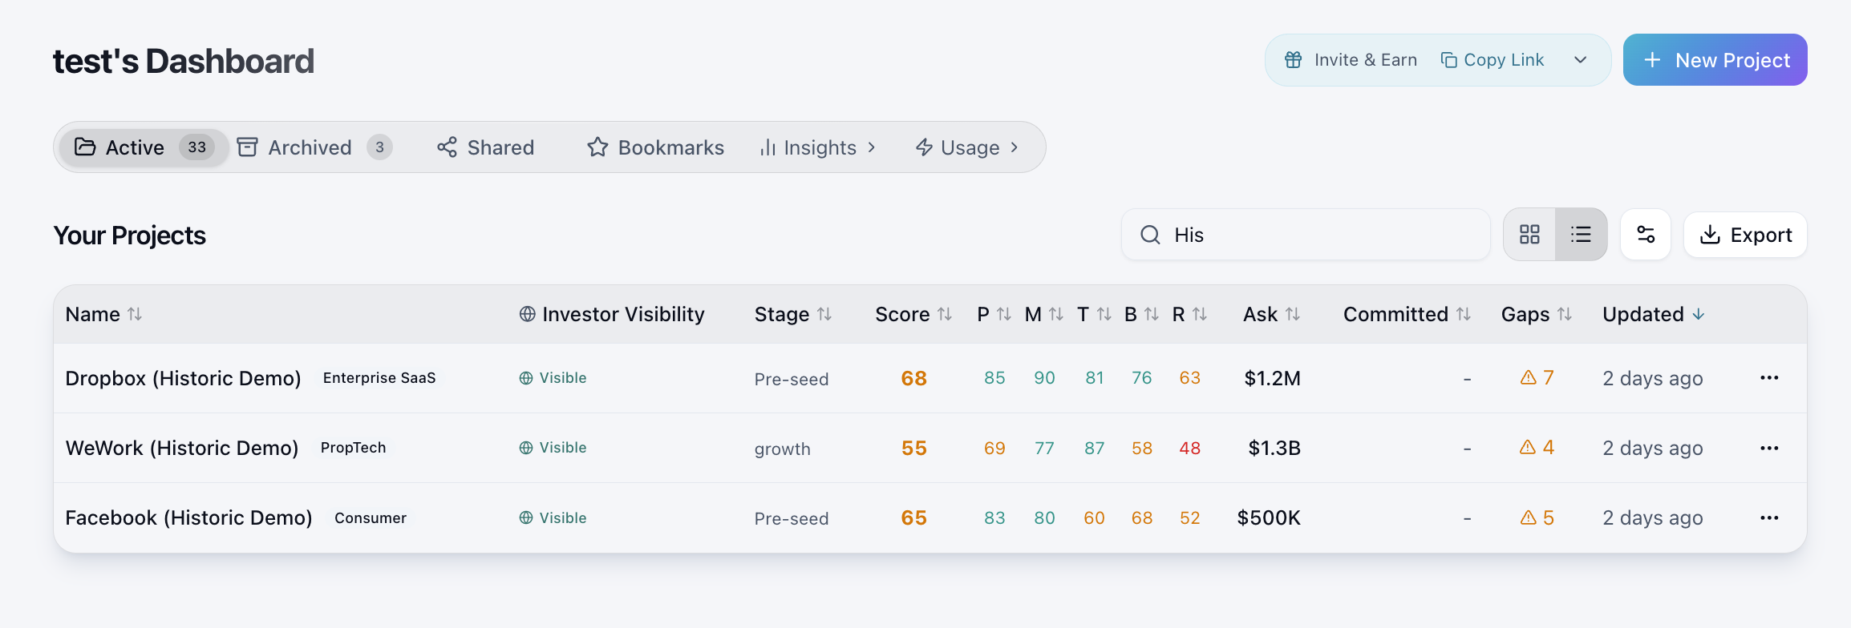Open the more options menu for Dropbox
Image resolution: width=1851 pixels, height=628 pixels.
click(x=1769, y=378)
